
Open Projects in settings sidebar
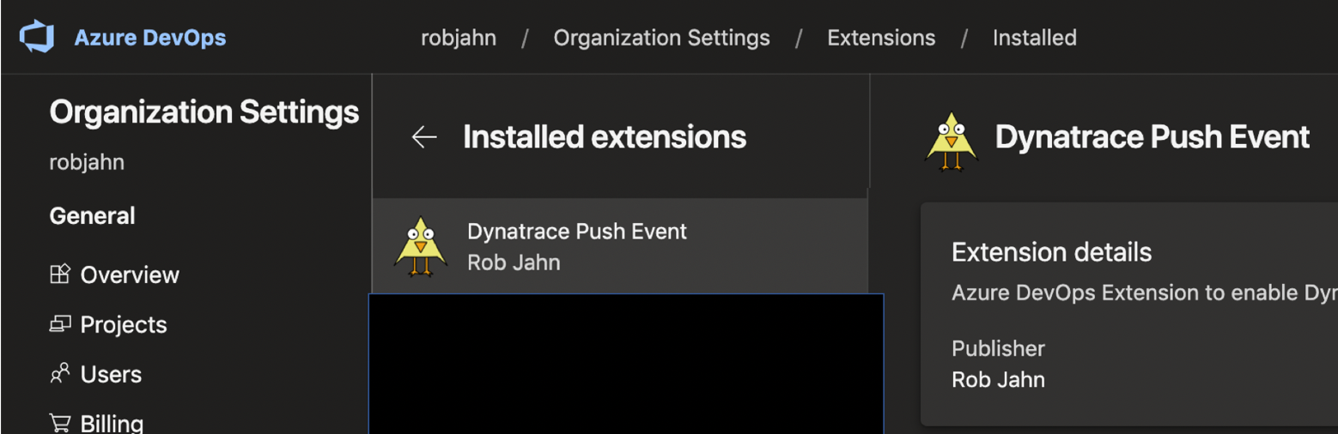(124, 324)
